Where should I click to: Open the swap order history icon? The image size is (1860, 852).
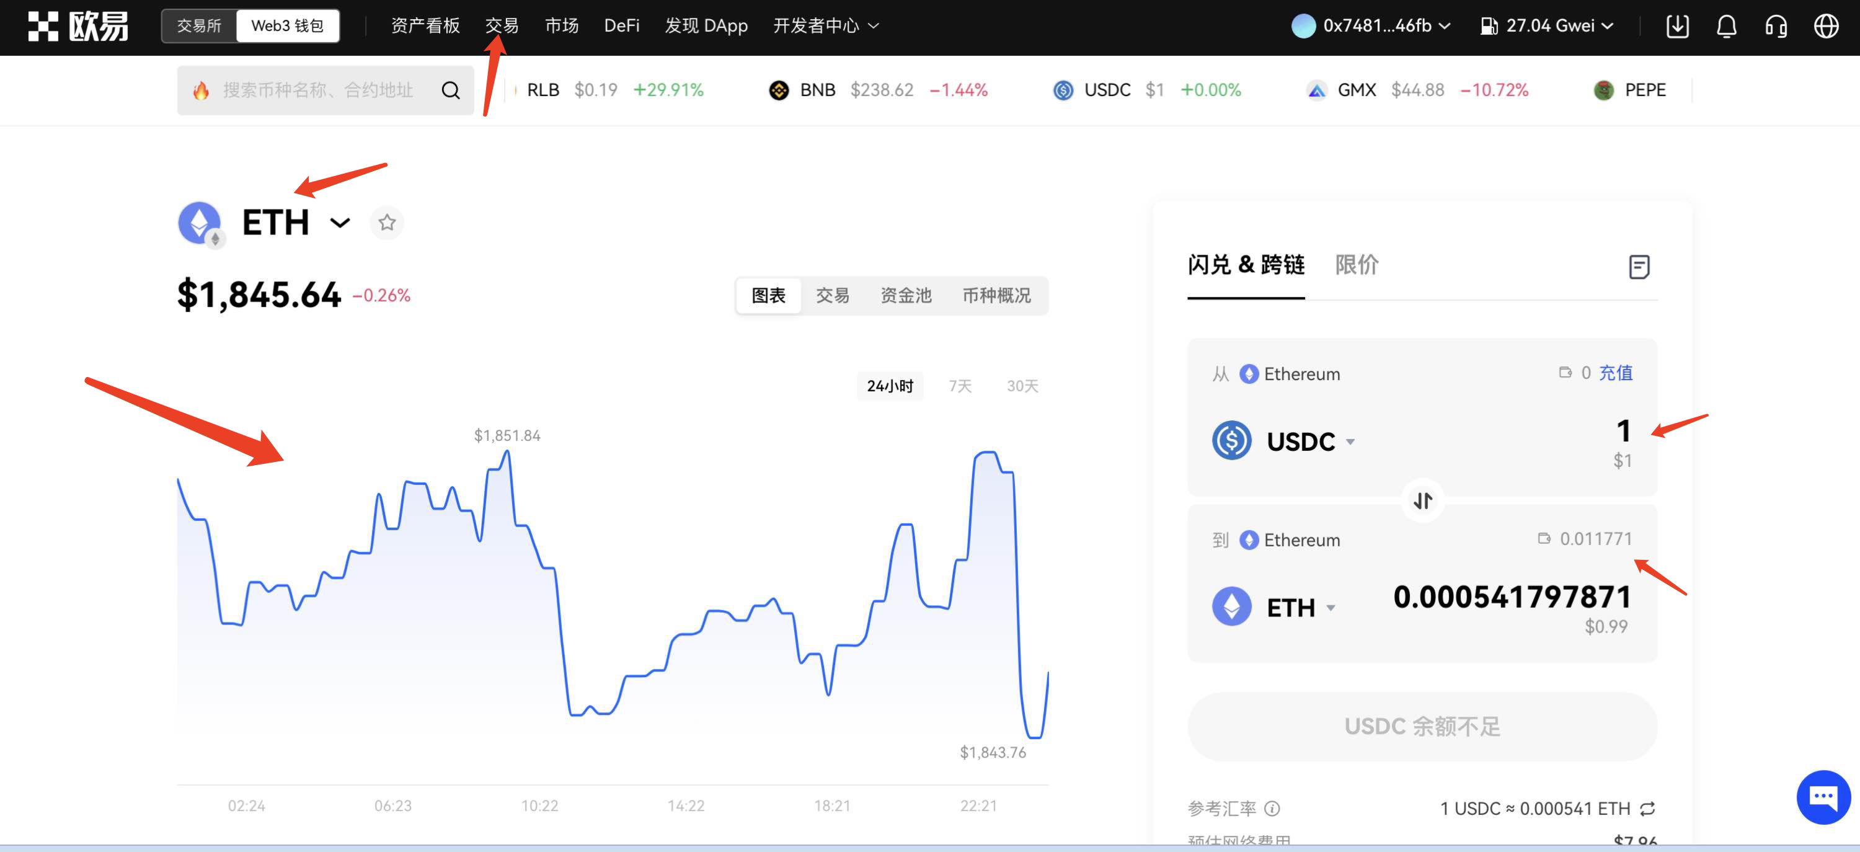pos(1639,267)
